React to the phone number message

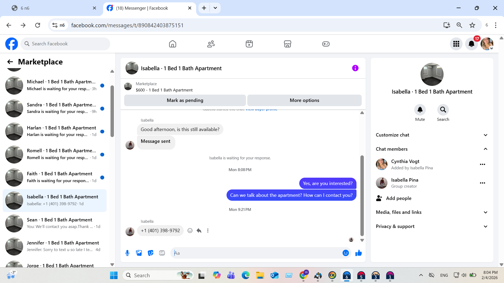pos(190,231)
